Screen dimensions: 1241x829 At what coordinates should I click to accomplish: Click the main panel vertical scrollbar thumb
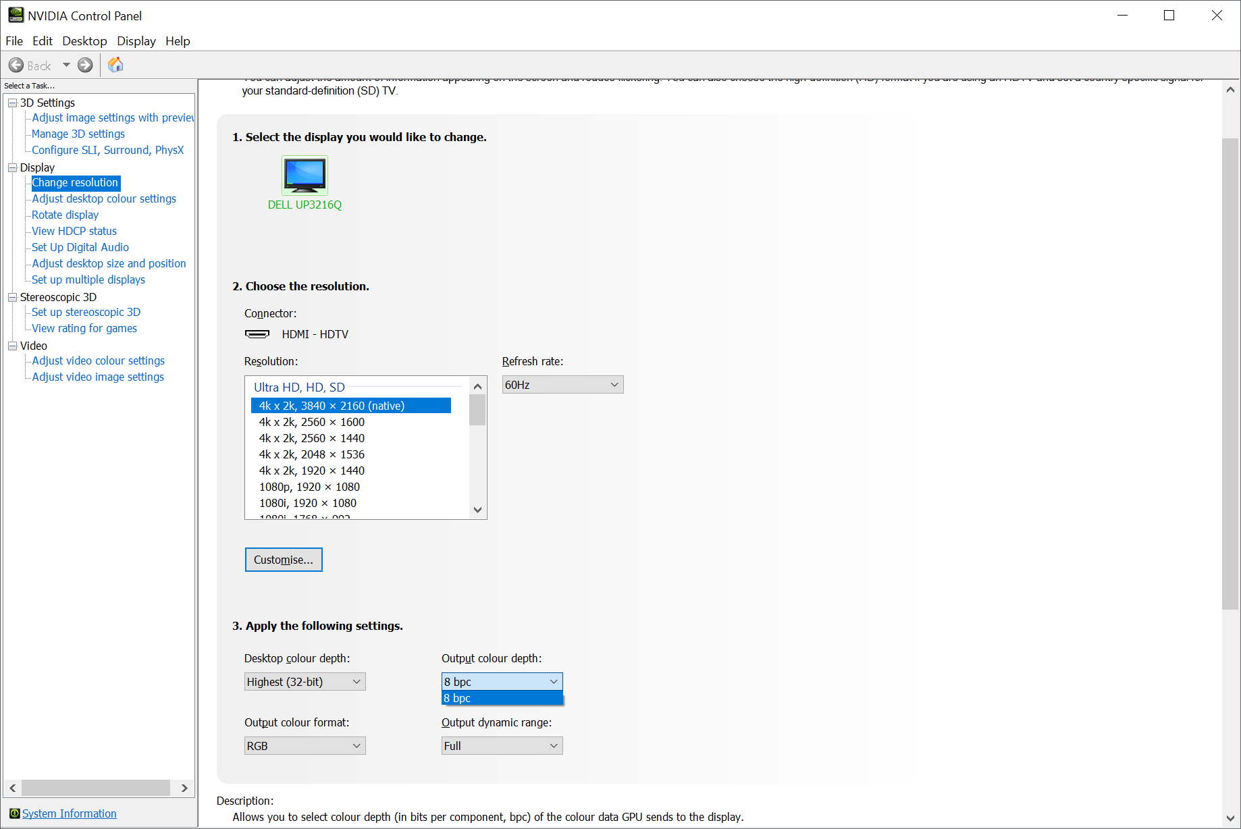tap(1230, 373)
